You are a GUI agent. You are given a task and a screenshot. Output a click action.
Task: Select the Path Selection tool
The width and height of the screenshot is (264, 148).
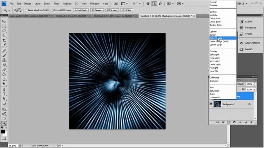4,99
